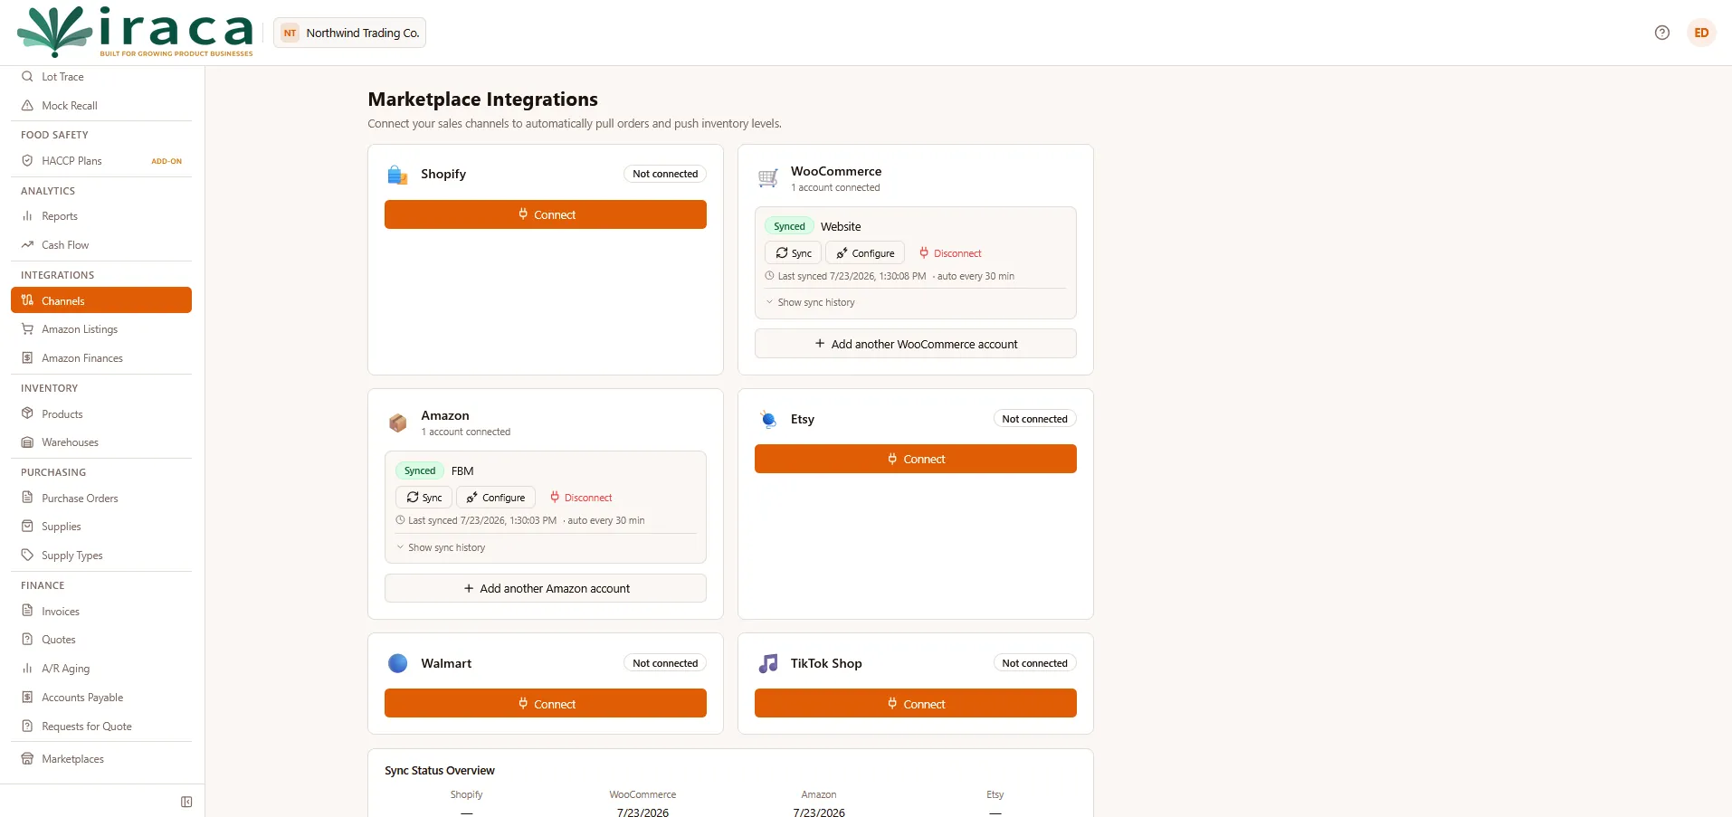Open the help question mark icon
1732x817 pixels.
[1661, 33]
